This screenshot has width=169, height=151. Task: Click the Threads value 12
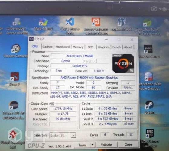pyautogui.click(x=131, y=134)
